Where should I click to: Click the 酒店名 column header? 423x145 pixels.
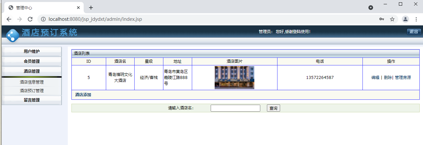click(120, 61)
